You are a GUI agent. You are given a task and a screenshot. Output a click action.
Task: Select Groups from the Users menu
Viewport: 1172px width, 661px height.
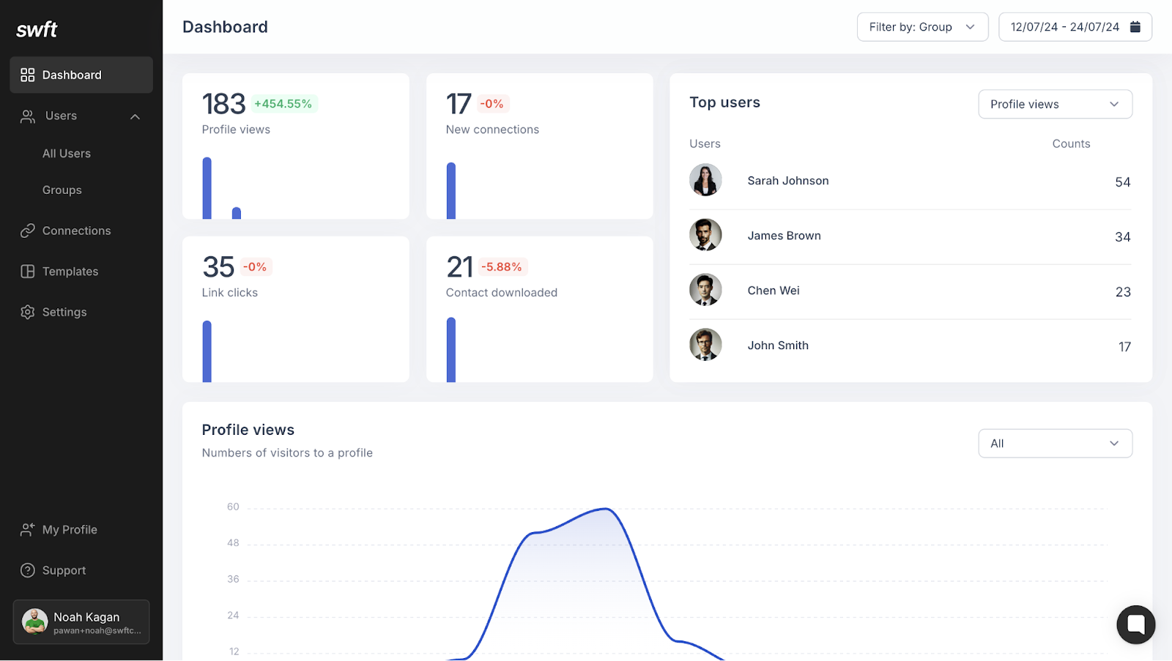click(x=62, y=190)
